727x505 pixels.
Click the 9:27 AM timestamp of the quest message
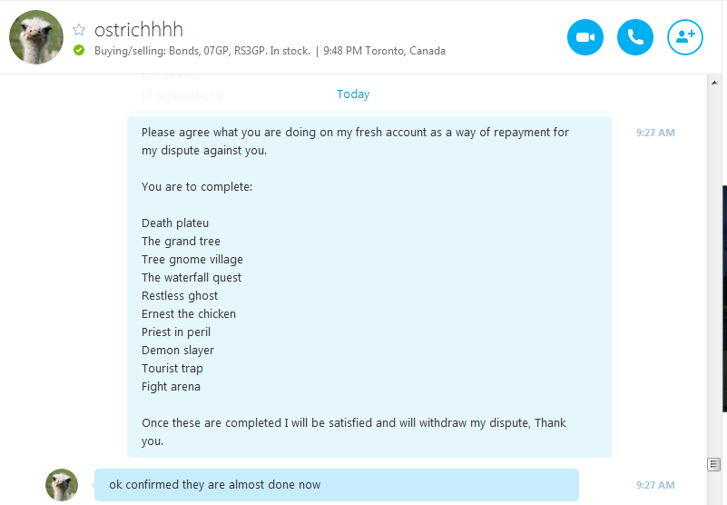[655, 133]
